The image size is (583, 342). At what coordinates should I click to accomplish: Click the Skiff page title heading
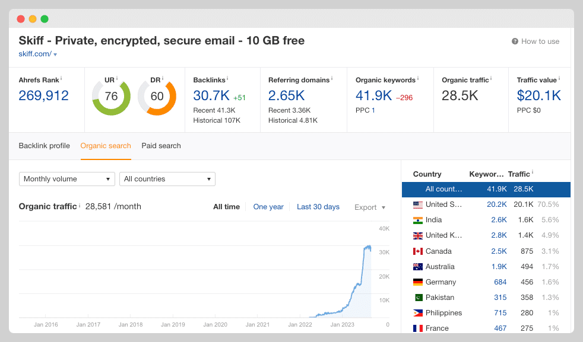click(x=161, y=40)
